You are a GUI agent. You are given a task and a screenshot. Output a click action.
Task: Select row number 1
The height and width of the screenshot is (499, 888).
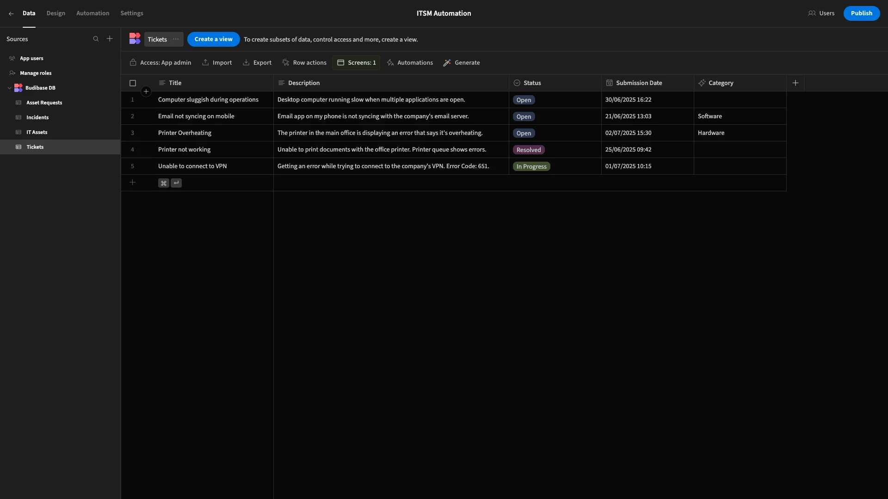click(132, 100)
